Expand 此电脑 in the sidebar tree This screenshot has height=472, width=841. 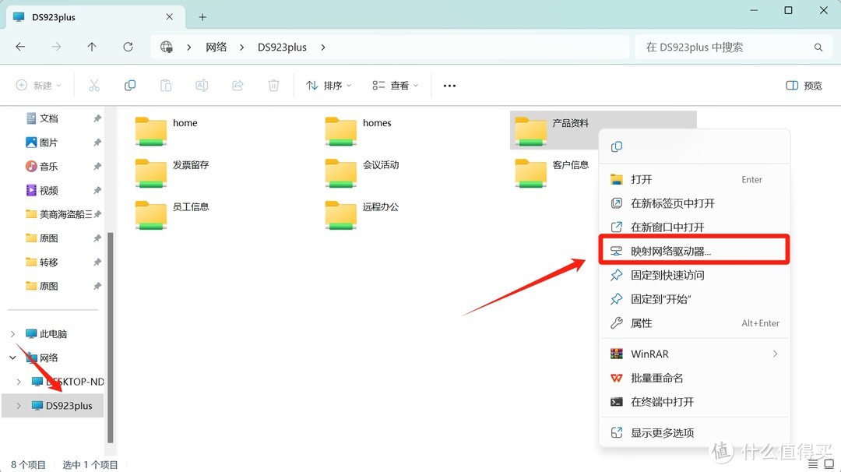[x=14, y=333]
